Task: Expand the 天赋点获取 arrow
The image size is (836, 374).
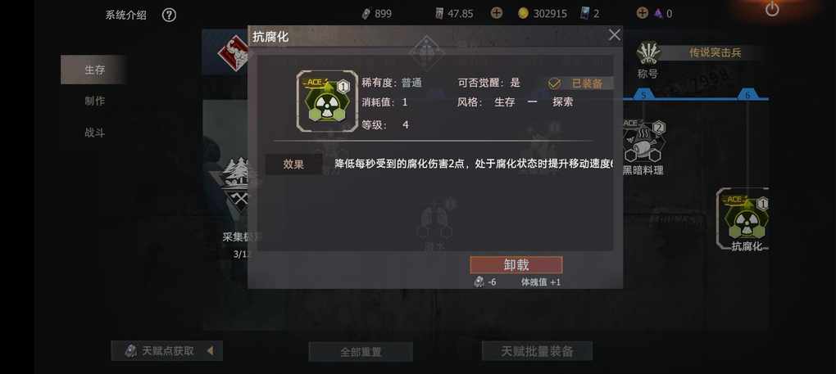Action: [x=210, y=350]
